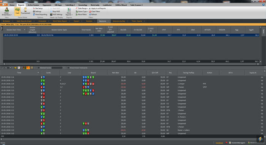
Task: Open the More Reports dropdown
Action: coord(69,11)
